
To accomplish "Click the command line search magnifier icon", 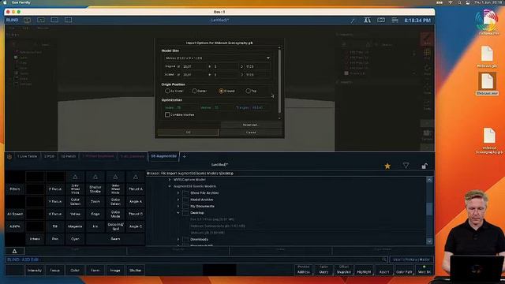I will click(384, 260).
